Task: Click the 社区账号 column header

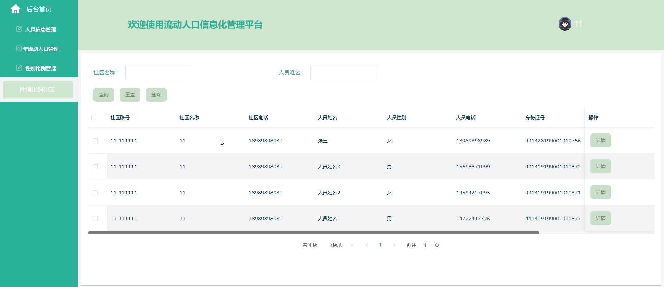Action: 120,118
